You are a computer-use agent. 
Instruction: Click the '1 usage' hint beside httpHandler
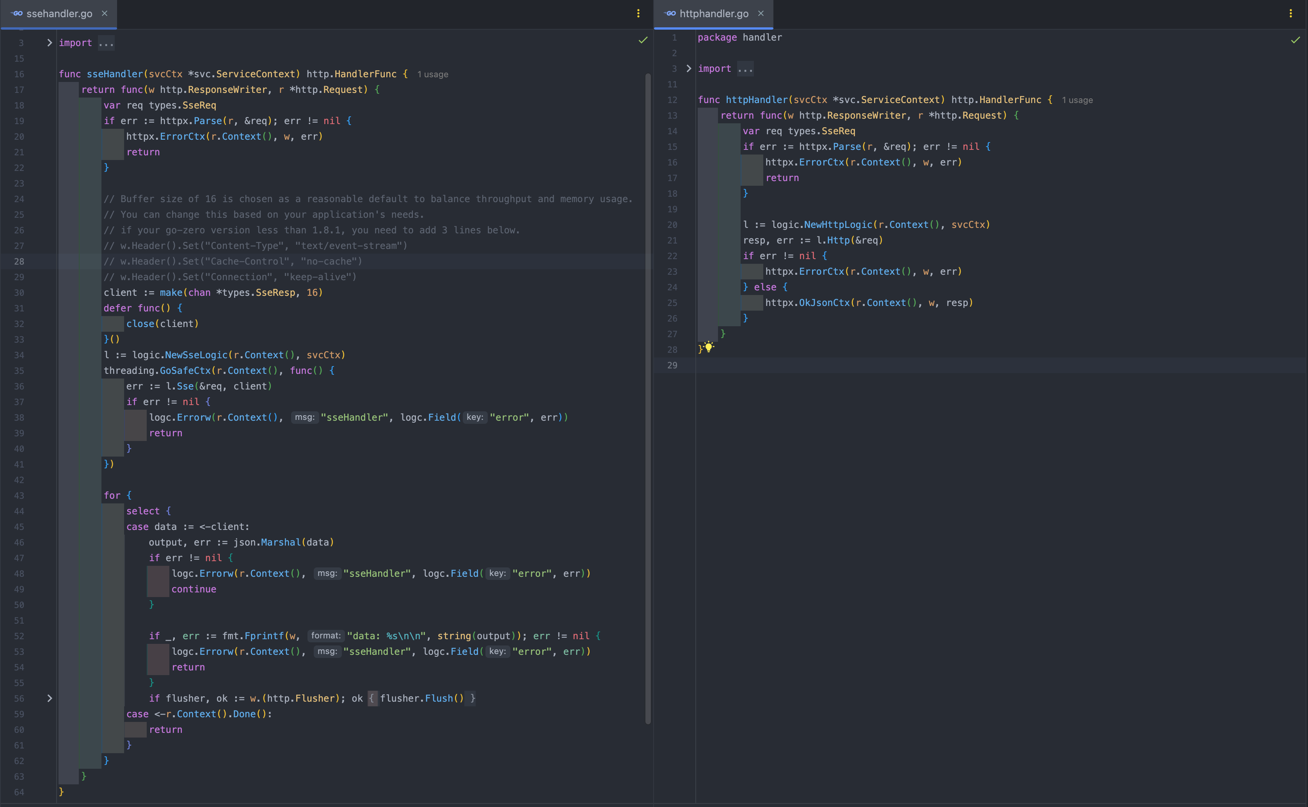point(1077,100)
